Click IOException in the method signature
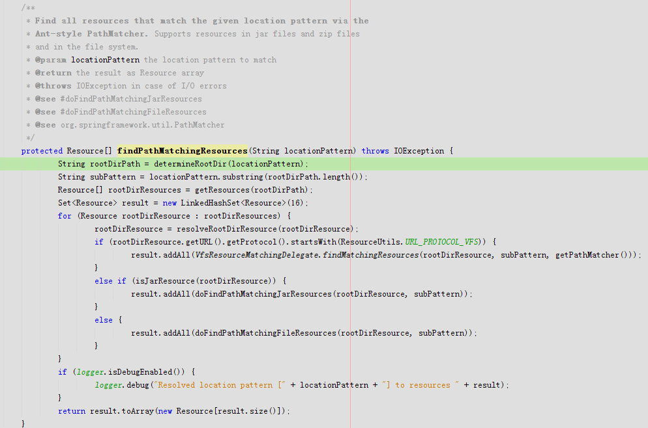The height and width of the screenshot is (428, 648). tap(419, 151)
